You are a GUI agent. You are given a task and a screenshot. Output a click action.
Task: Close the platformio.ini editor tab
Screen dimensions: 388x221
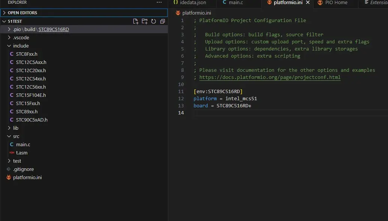point(308,3)
